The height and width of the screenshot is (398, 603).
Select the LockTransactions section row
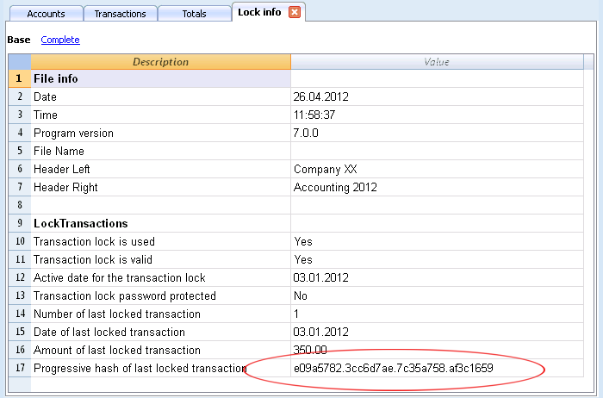(295, 223)
